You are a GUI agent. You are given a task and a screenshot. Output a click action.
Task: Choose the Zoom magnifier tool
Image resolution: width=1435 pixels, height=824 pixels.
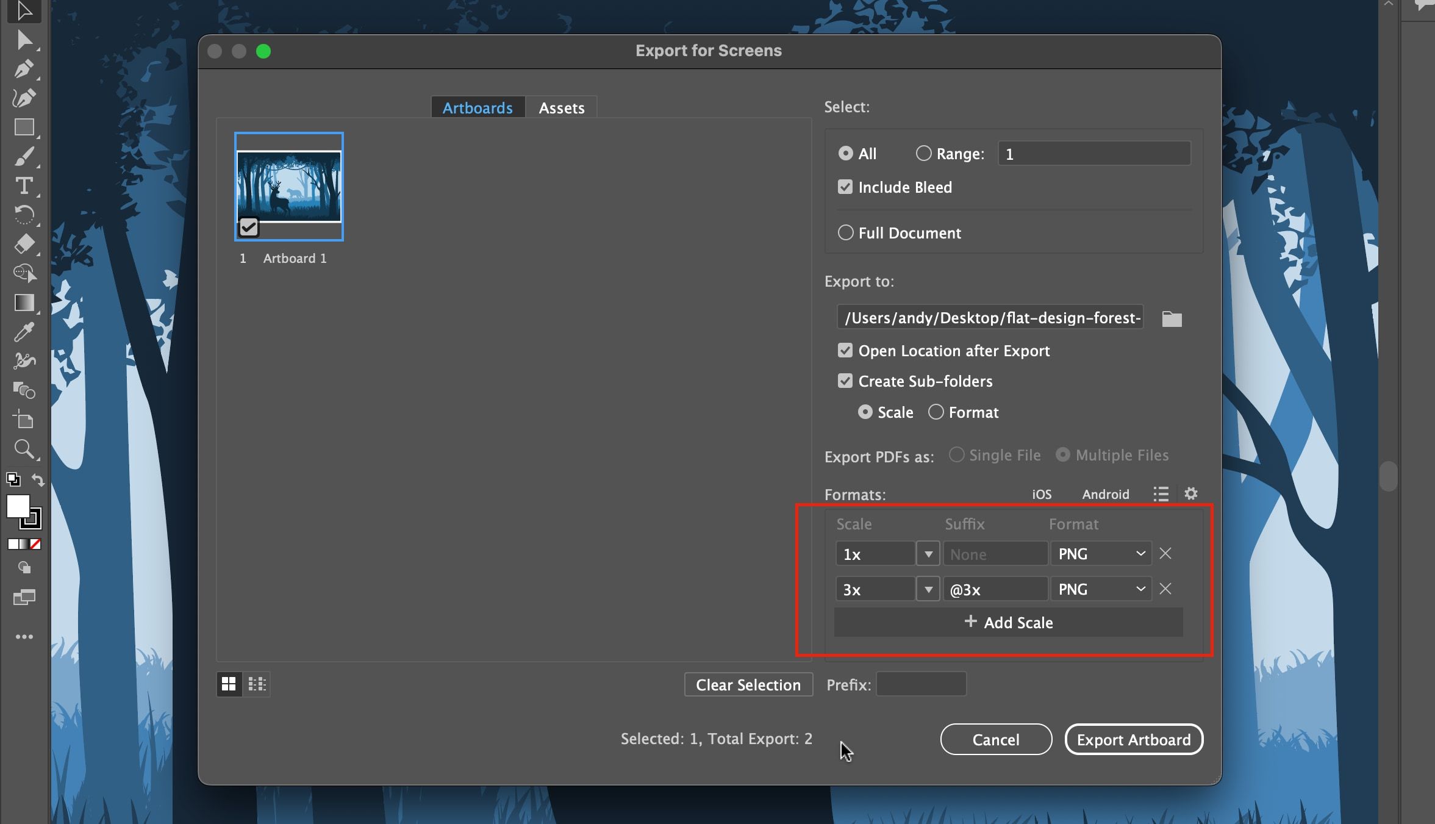point(24,450)
